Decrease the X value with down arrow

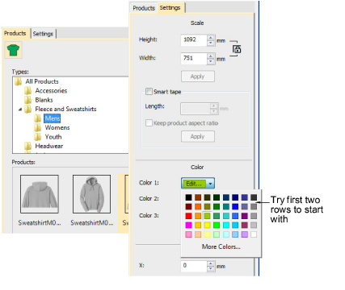211,269
